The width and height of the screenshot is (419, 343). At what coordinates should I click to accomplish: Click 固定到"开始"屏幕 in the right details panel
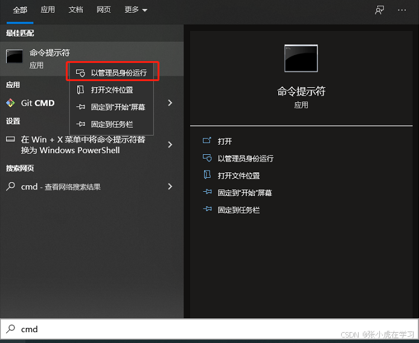point(245,192)
